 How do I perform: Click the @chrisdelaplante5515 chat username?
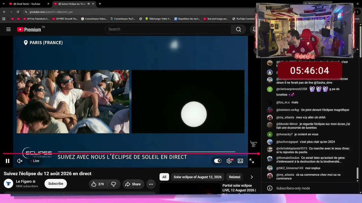click(x=292, y=149)
